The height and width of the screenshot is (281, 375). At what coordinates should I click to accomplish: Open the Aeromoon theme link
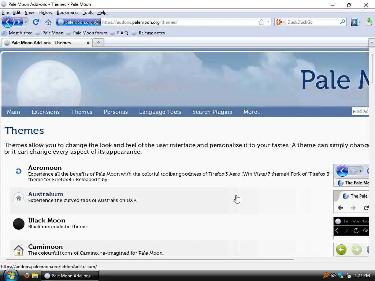click(x=45, y=168)
